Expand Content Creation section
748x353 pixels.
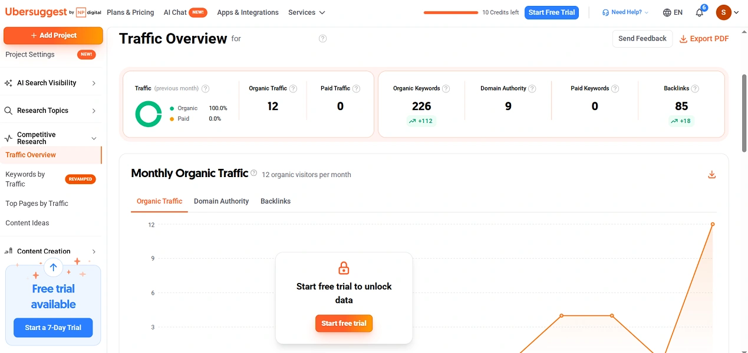click(x=94, y=252)
